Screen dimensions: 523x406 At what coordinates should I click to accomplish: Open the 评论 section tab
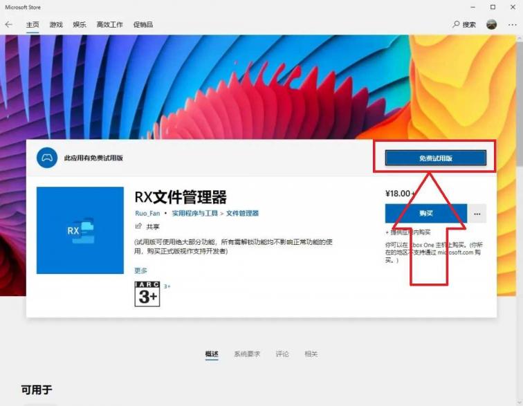point(282,354)
